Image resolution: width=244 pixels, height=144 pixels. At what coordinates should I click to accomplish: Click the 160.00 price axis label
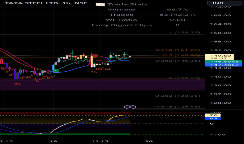tap(220, 33)
